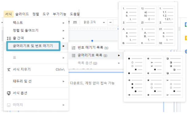This screenshot has width=188, height=115.
Task: Open the 도움말 menu
Action: 75,14
